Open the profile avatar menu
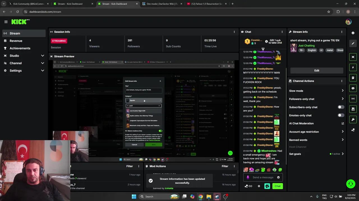Viewport: 359px width, 201px height. pos(348,22)
